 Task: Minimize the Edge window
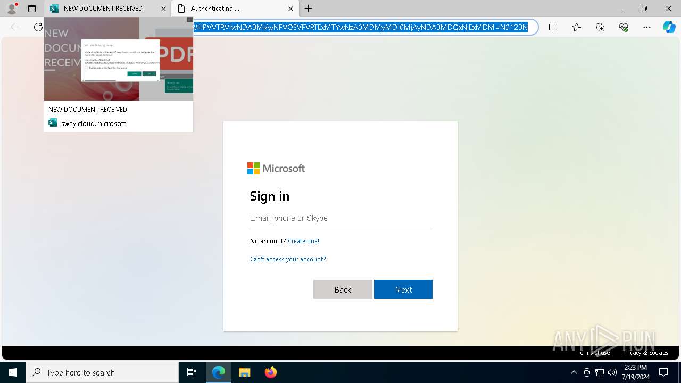point(620,9)
